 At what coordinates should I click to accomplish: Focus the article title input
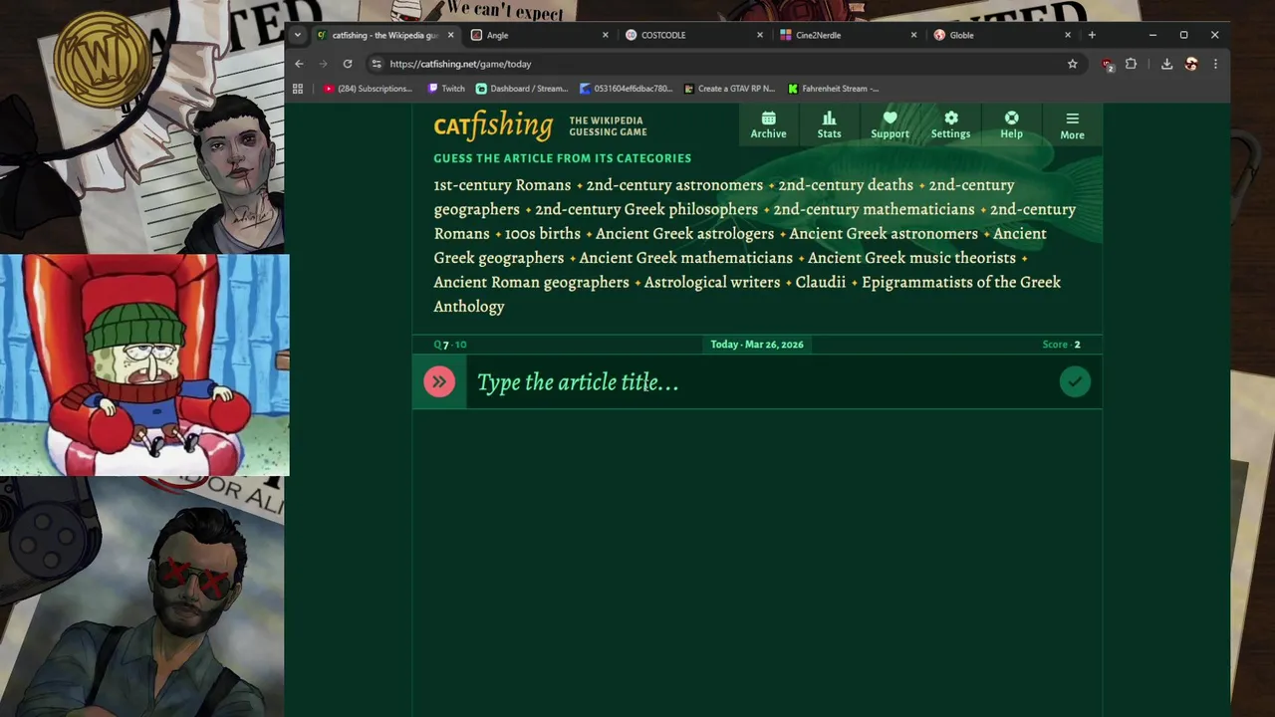pyautogui.click(x=757, y=382)
